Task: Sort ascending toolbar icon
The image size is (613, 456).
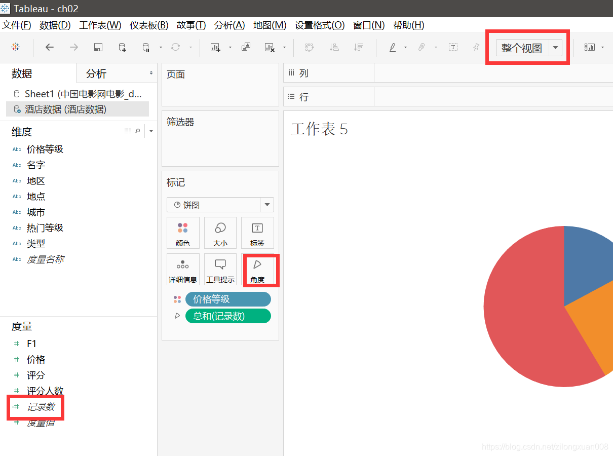Action: 334,47
